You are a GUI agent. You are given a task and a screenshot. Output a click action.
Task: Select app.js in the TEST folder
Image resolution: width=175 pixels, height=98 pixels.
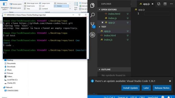point(114,31)
